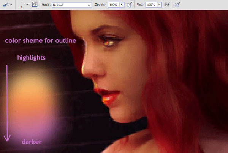Open the Mode dropdown set to Normal
This screenshot has height=153, width=228.
tap(72, 5)
